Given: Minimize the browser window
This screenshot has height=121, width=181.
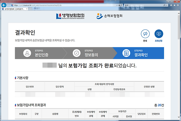Looking at the screenshot, I should tap(168, 2).
